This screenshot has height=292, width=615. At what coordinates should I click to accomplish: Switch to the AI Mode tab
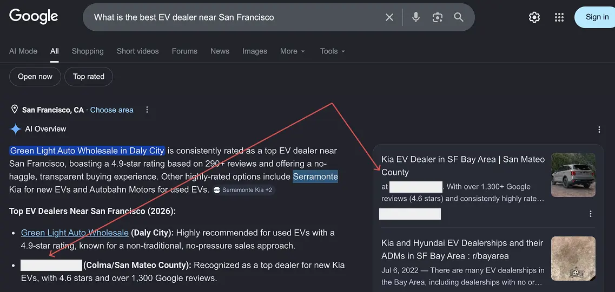[x=23, y=51]
